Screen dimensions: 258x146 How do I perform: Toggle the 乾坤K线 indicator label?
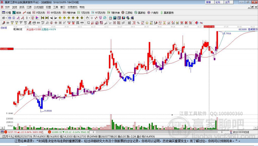tap(18, 29)
